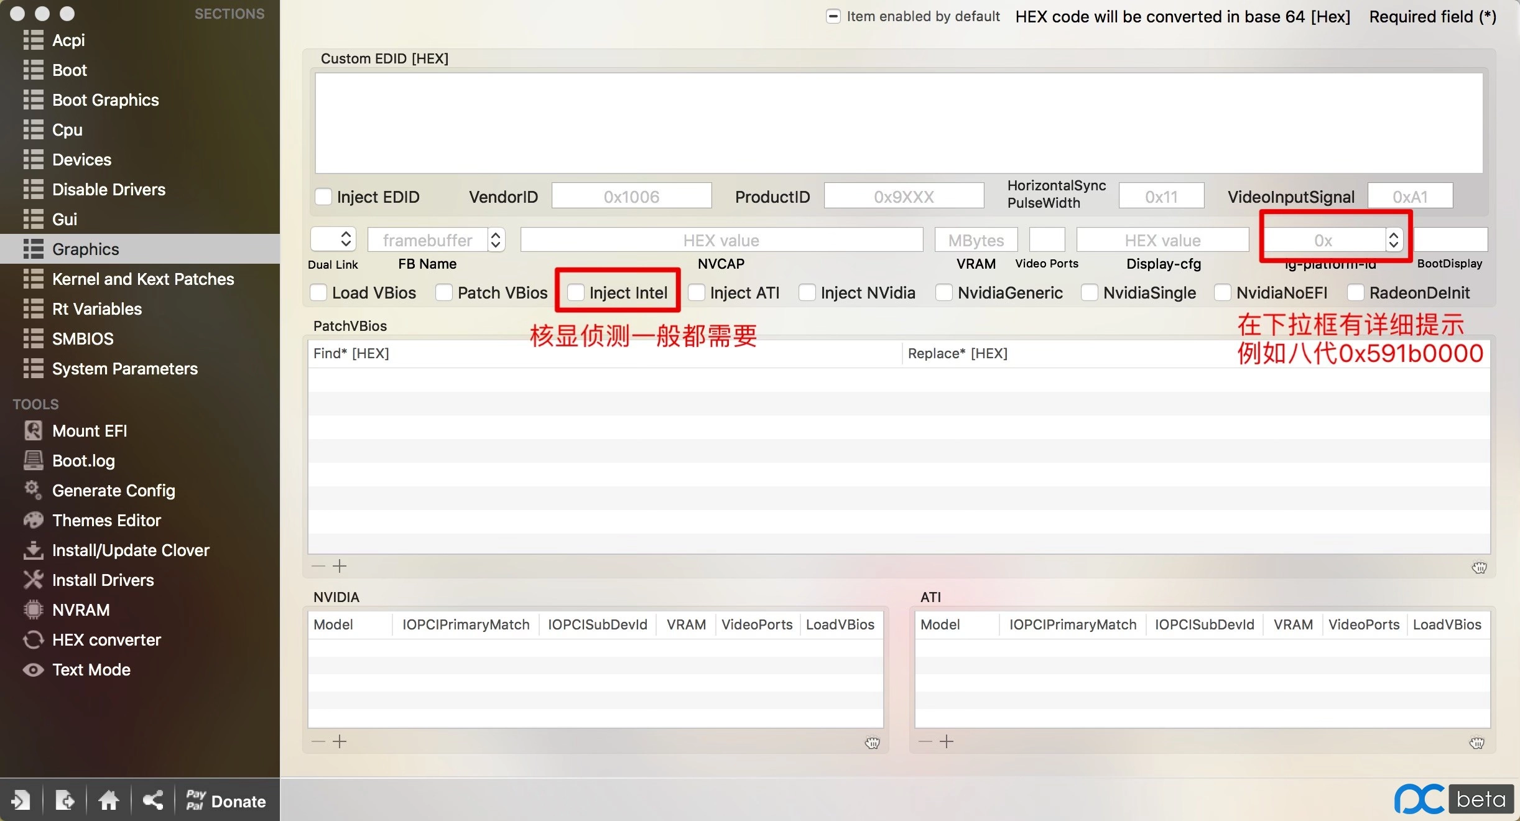Click the import configuration icon
The width and height of the screenshot is (1520, 821).
(x=21, y=800)
